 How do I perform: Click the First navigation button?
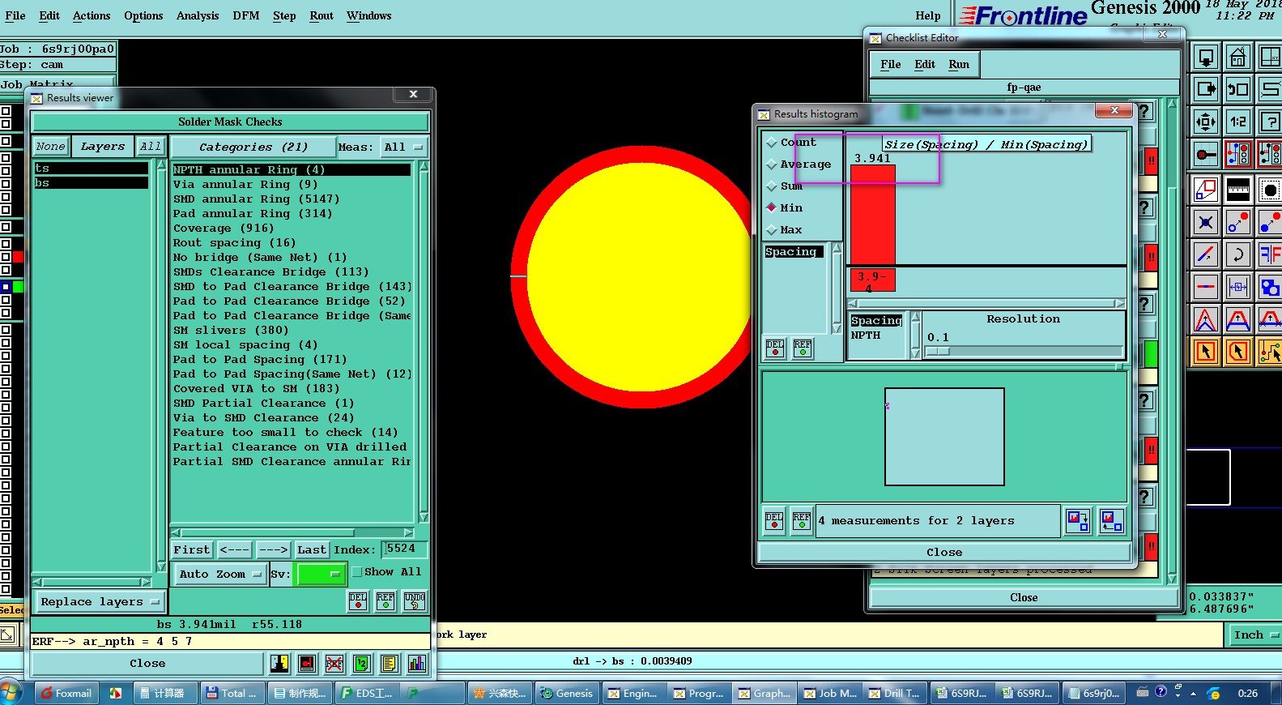(191, 549)
